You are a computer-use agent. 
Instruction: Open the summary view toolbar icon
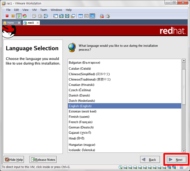pos(80,16)
